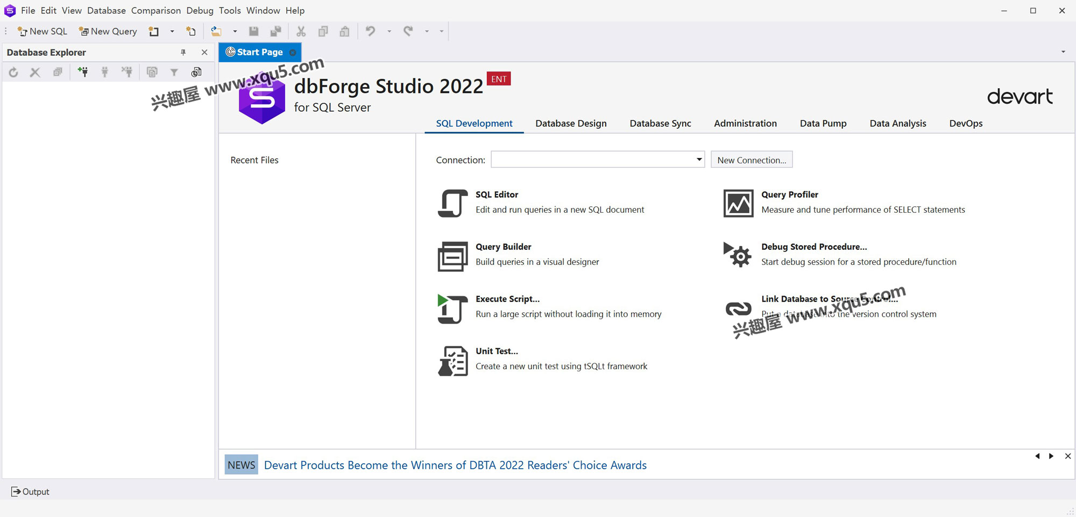Image resolution: width=1076 pixels, height=517 pixels.
Task: Click the Open File folder icon
Action: click(x=216, y=31)
